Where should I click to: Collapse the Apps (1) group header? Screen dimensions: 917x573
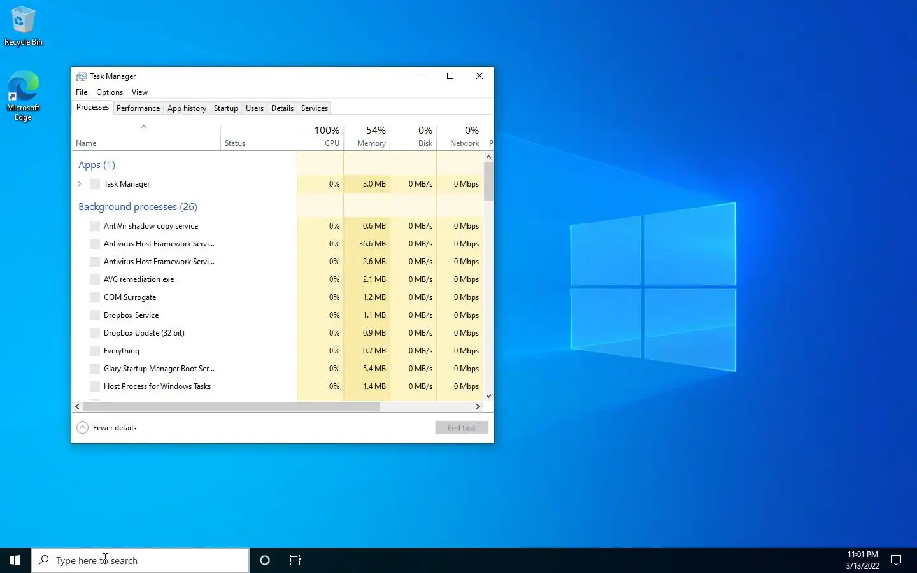coord(97,165)
